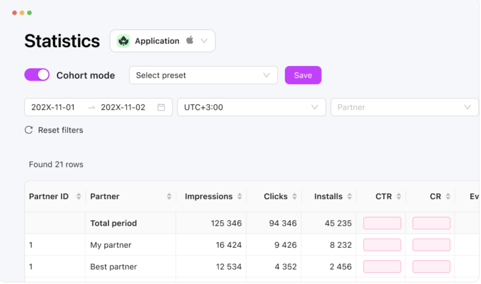Click the circular reset filters icon

(29, 130)
